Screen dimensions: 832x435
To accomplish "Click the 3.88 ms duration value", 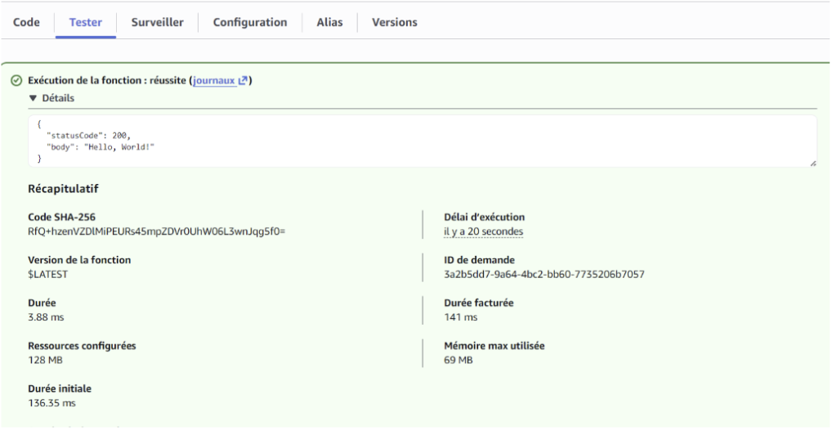I will (x=46, y=317).
